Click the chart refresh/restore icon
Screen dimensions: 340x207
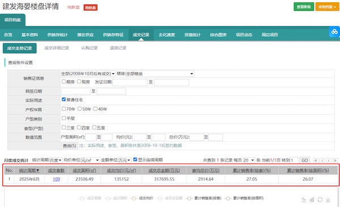[x=320, y=200]
